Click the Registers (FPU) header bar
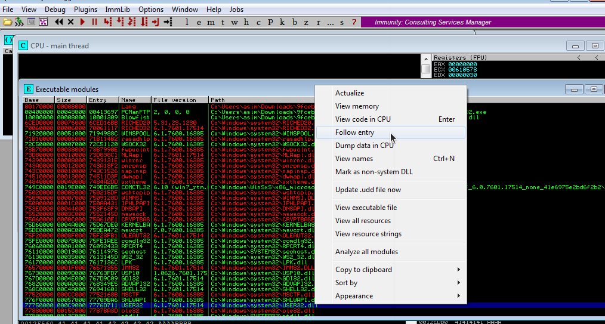This screenshot has width=605, height=324. click(x=517, y=57)
